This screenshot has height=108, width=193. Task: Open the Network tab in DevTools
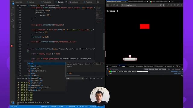point(139,66)
